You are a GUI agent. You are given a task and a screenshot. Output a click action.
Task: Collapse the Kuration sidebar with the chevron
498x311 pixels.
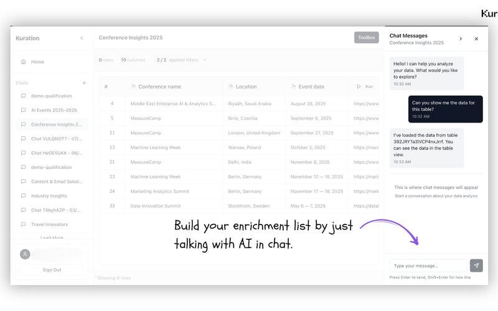pos(82,38)
